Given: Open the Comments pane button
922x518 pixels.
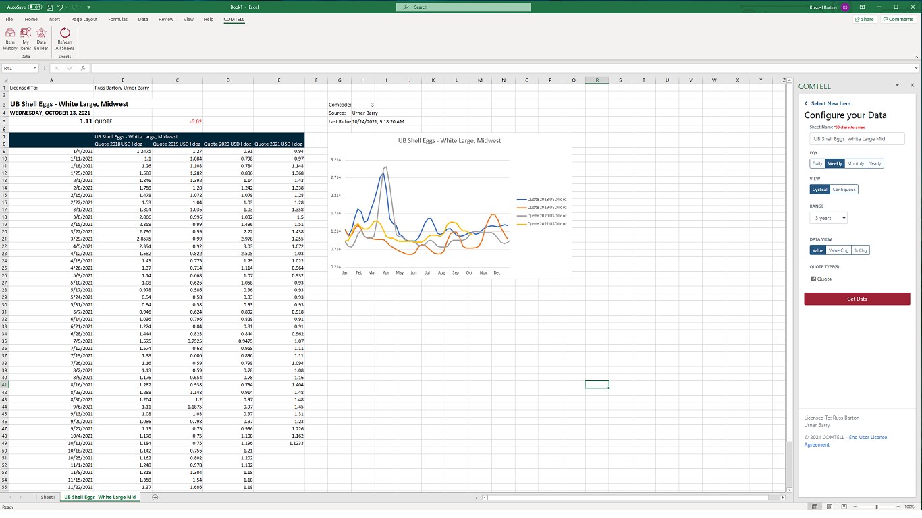Looking at the screenshot, I should point(898,20).
